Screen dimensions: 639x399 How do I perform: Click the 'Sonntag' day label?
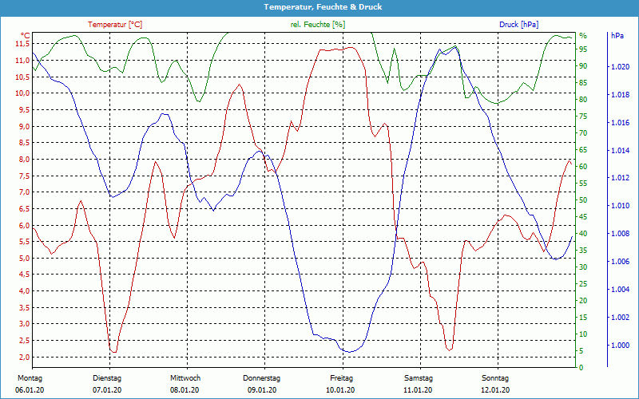(x=495, y=377)
